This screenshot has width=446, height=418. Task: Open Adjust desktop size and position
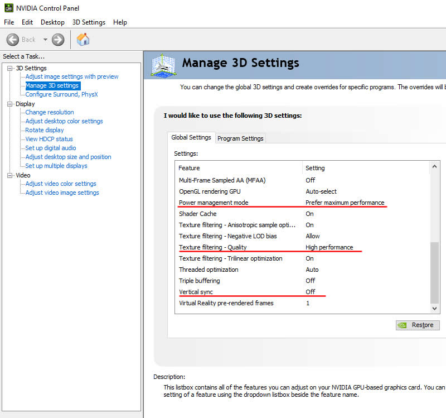tap(68, 157)
